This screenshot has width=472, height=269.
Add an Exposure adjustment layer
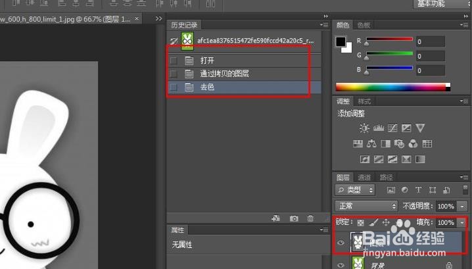tap(406, 128)
